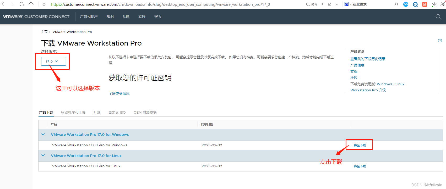
Task: Open the orange translate extension
Action: coord(425,4)
